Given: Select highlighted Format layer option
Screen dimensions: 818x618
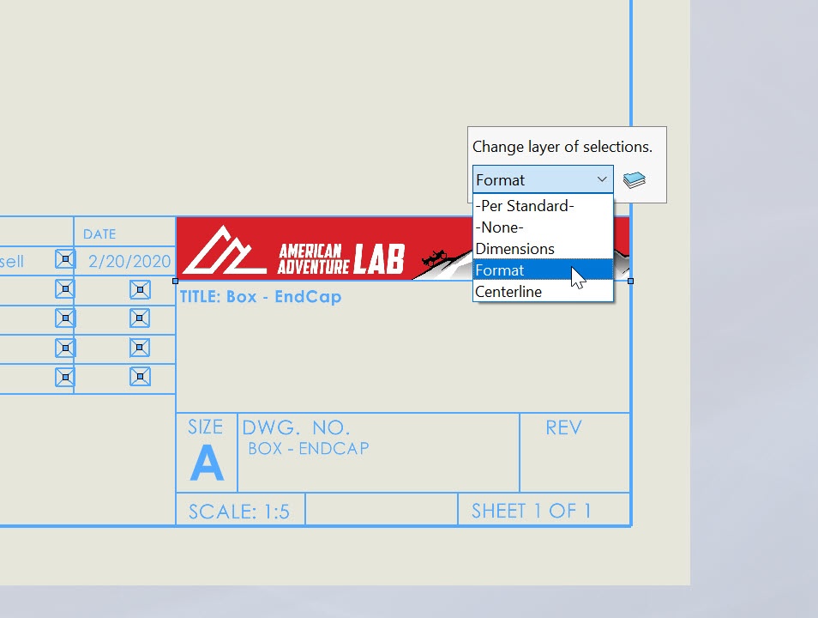Looking at the screenshot, I should click(x=543, y=270).
